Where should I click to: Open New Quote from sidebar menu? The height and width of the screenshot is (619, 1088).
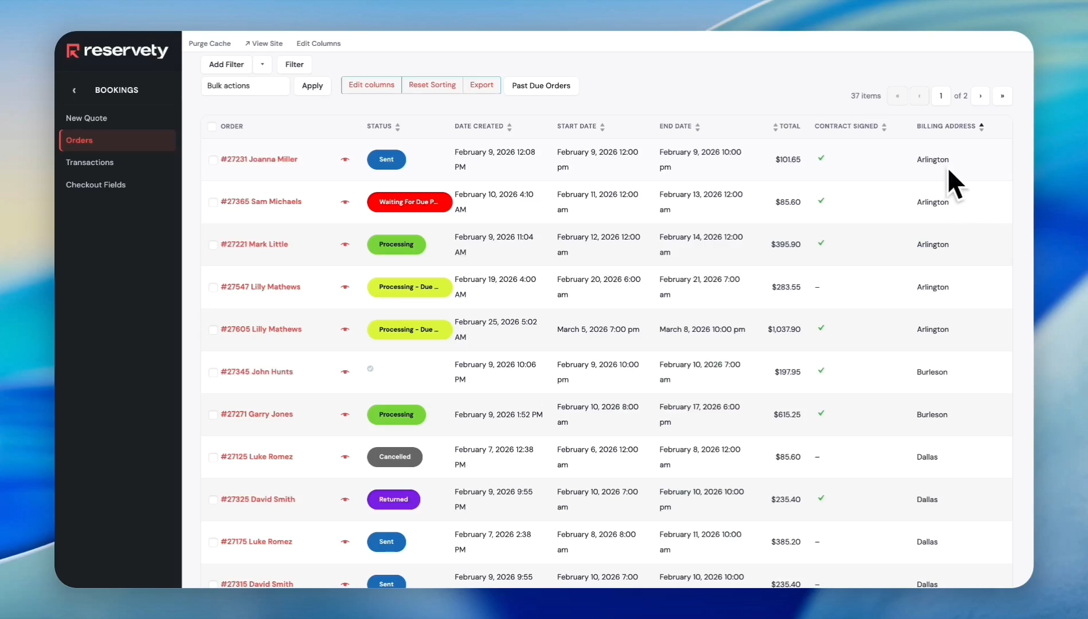[86, 118]
